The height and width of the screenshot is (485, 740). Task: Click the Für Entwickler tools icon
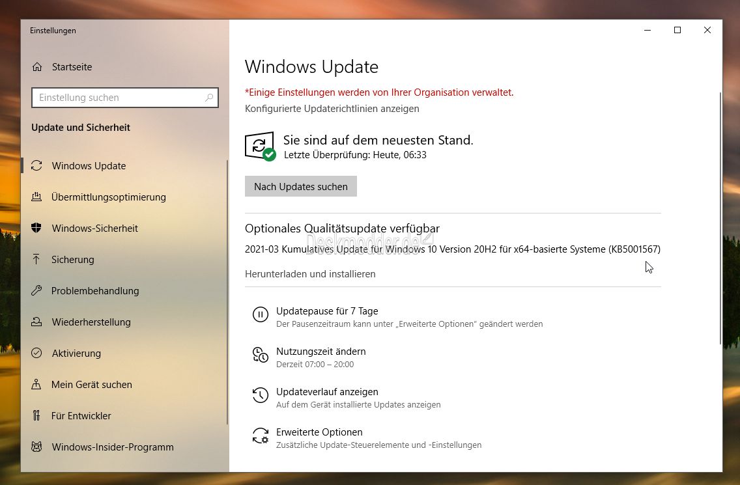36,415
